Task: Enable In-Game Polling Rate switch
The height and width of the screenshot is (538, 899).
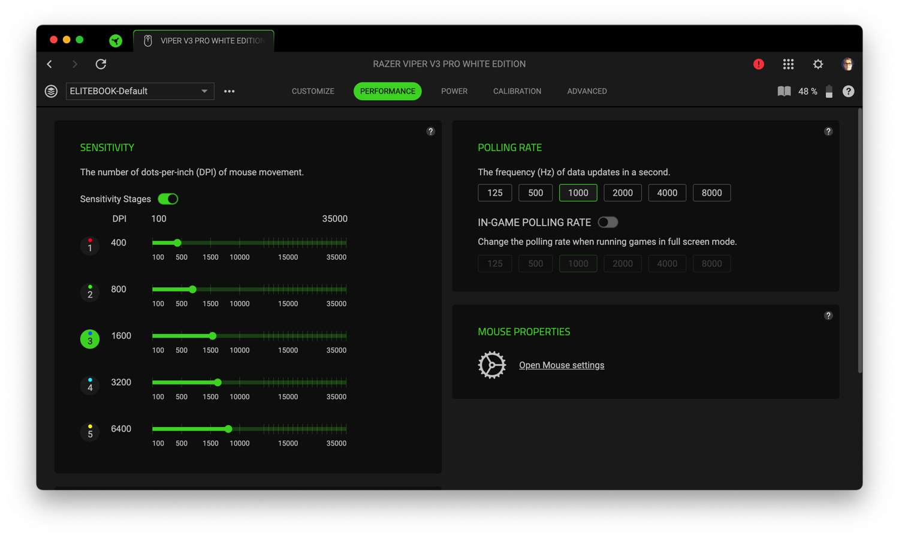Action: 608,222
